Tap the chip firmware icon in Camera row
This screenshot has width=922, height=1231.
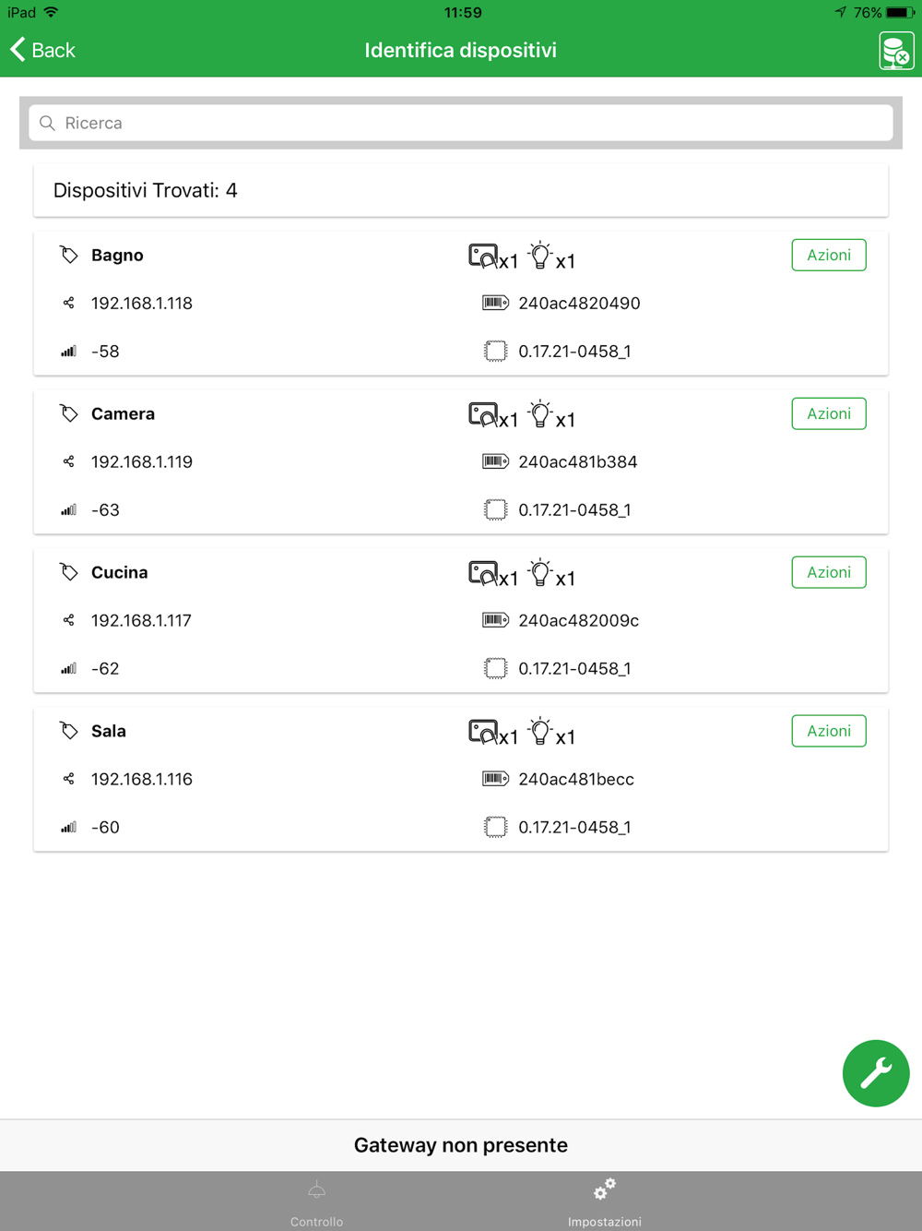495,509
